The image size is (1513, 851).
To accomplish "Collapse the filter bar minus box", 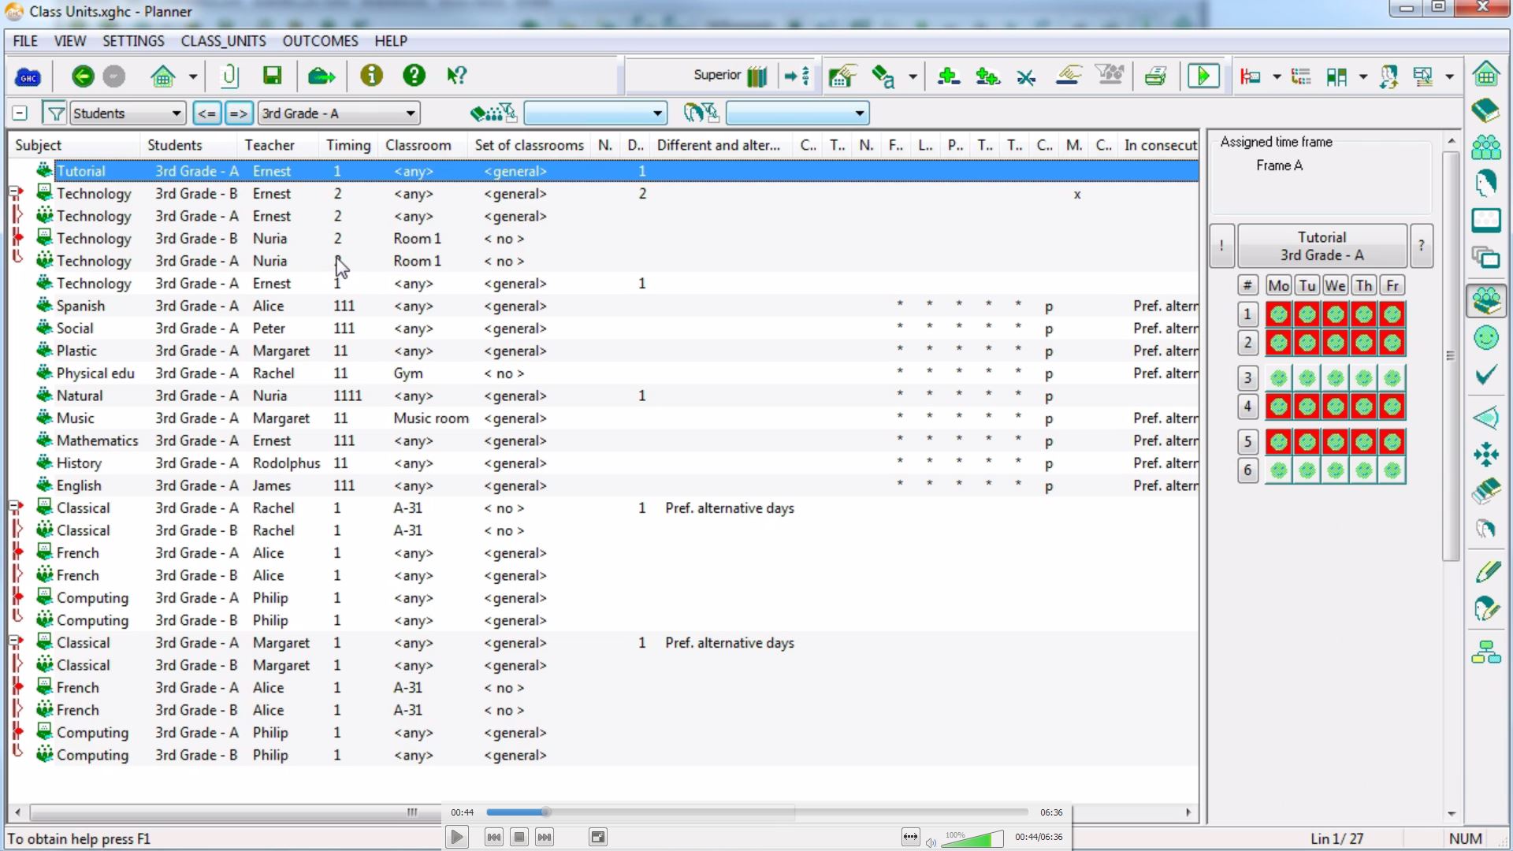I will [20, 113].
